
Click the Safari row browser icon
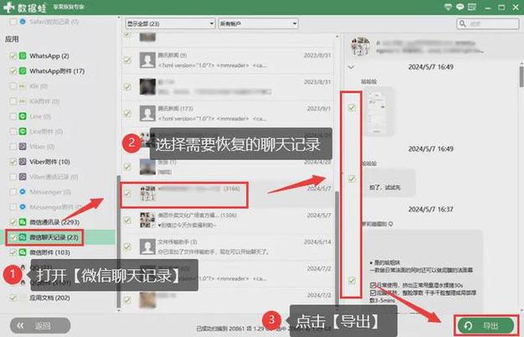[x=23, y=22]
